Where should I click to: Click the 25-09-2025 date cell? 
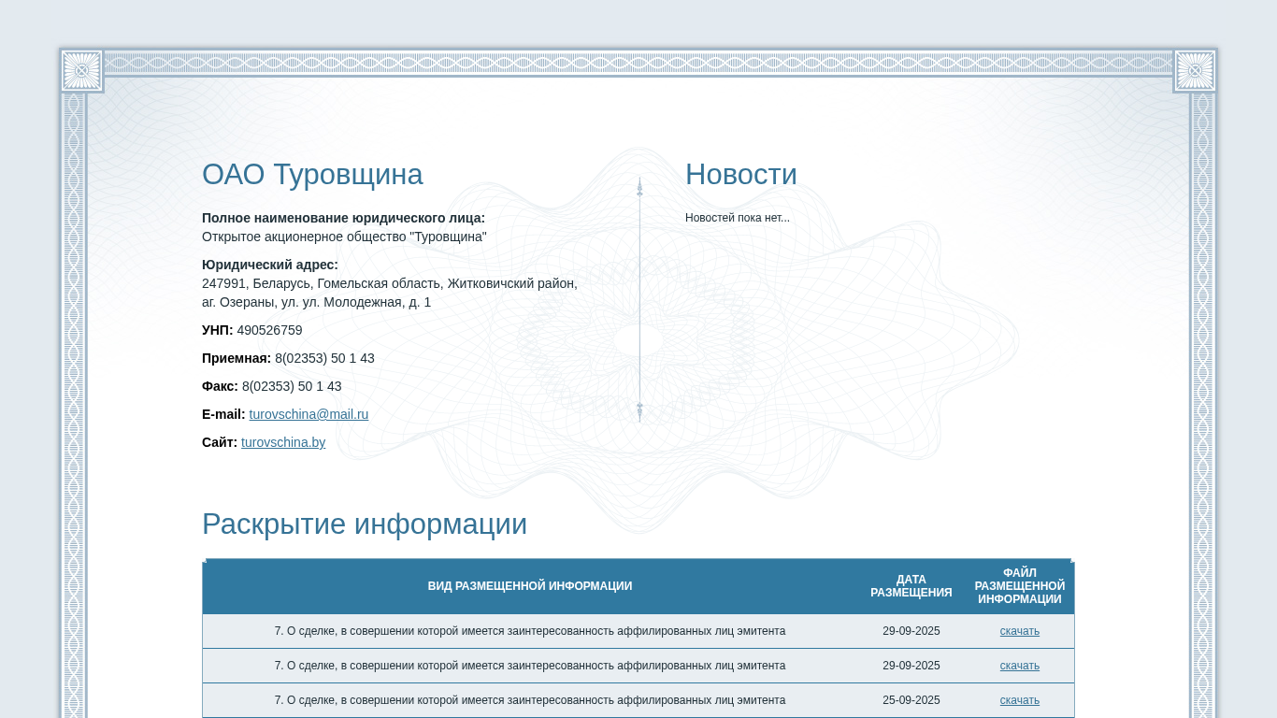(x=911, y=700)
